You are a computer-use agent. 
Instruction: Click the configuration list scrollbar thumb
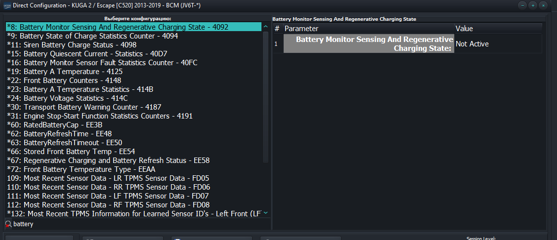tap(265, 96)
